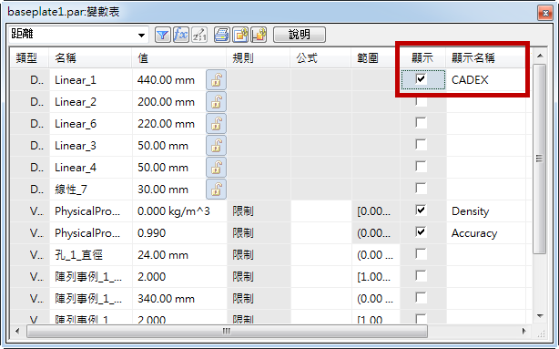Click the 值 column header
559x349 pixels.
coord(179,57)
